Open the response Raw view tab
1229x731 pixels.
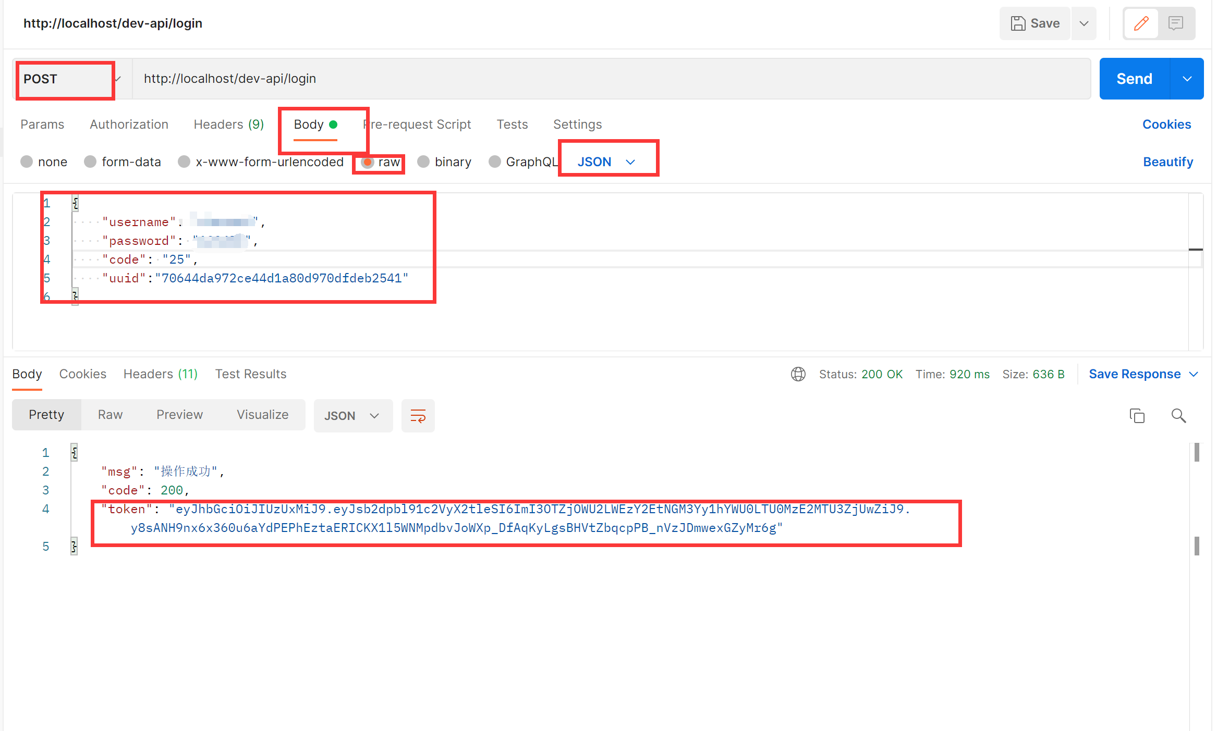[x=110, y=415]
